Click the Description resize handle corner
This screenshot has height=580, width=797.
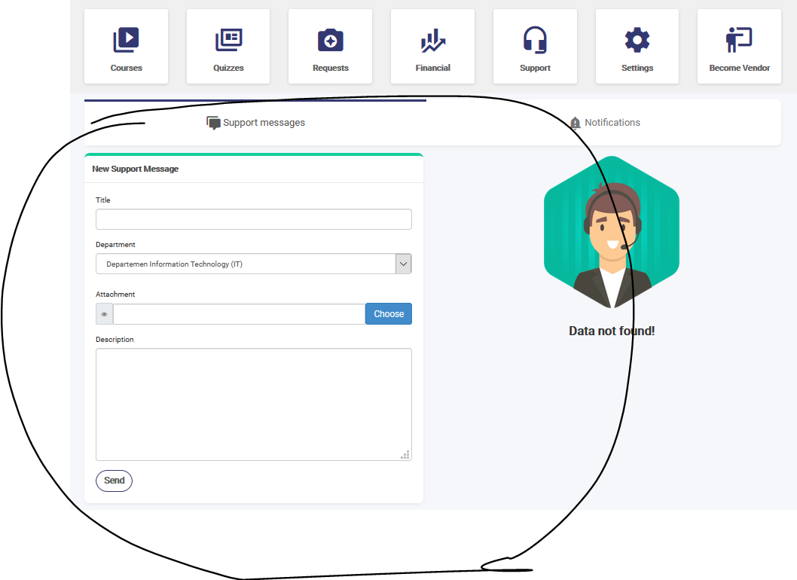click(x=406, y=455)
